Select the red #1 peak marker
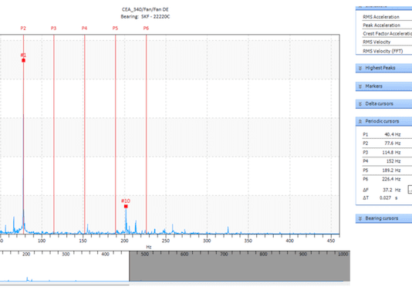This screenshot has height=297, width=412. [23, 60]
